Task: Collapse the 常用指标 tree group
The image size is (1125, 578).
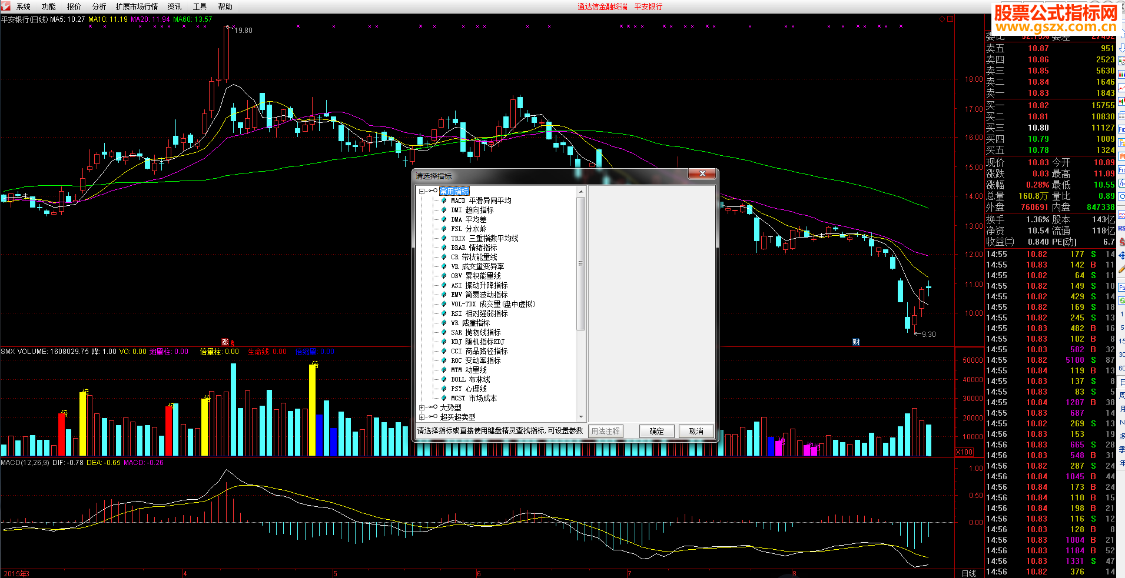Action: (x=422, y=191)
